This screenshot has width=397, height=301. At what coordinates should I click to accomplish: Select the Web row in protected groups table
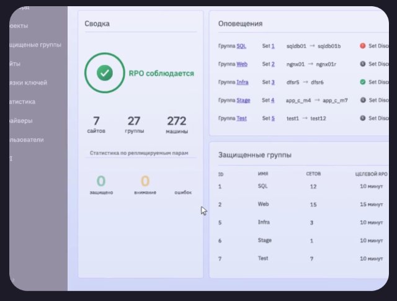tap(302, 204)
